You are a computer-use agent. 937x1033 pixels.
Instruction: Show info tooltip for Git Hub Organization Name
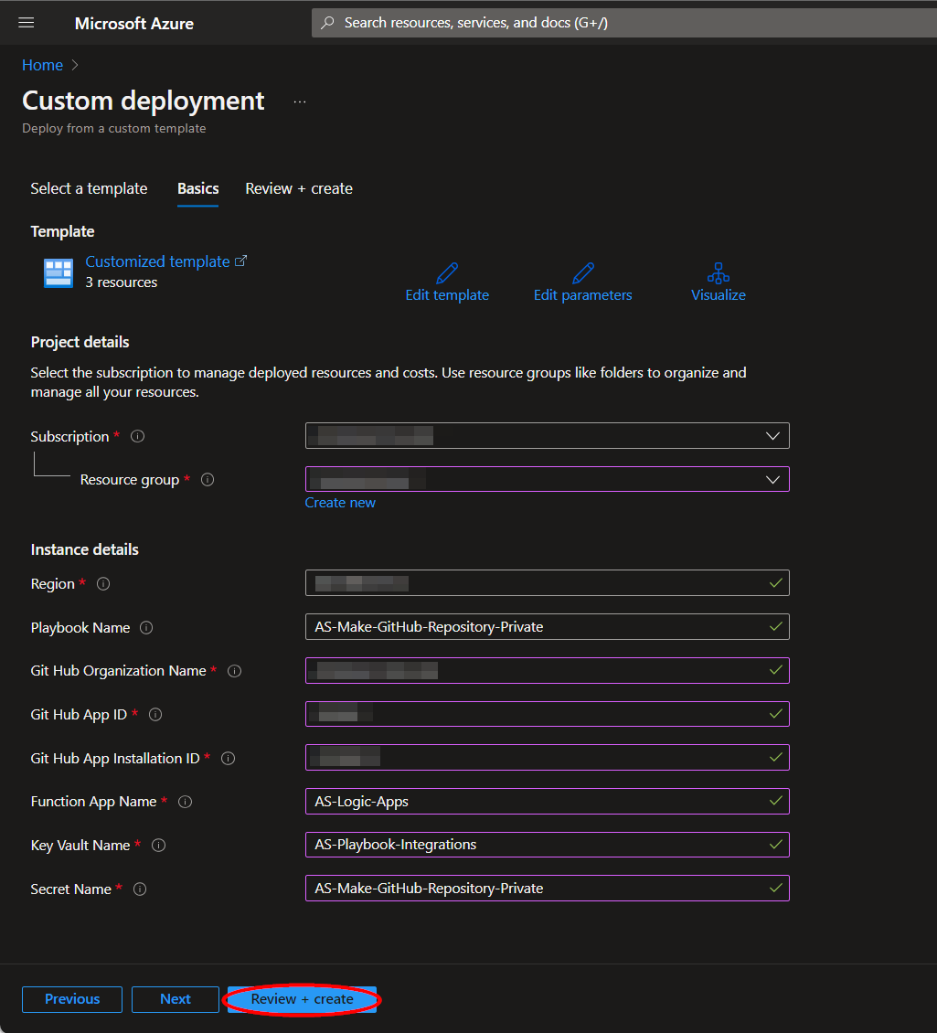(235, 671)
